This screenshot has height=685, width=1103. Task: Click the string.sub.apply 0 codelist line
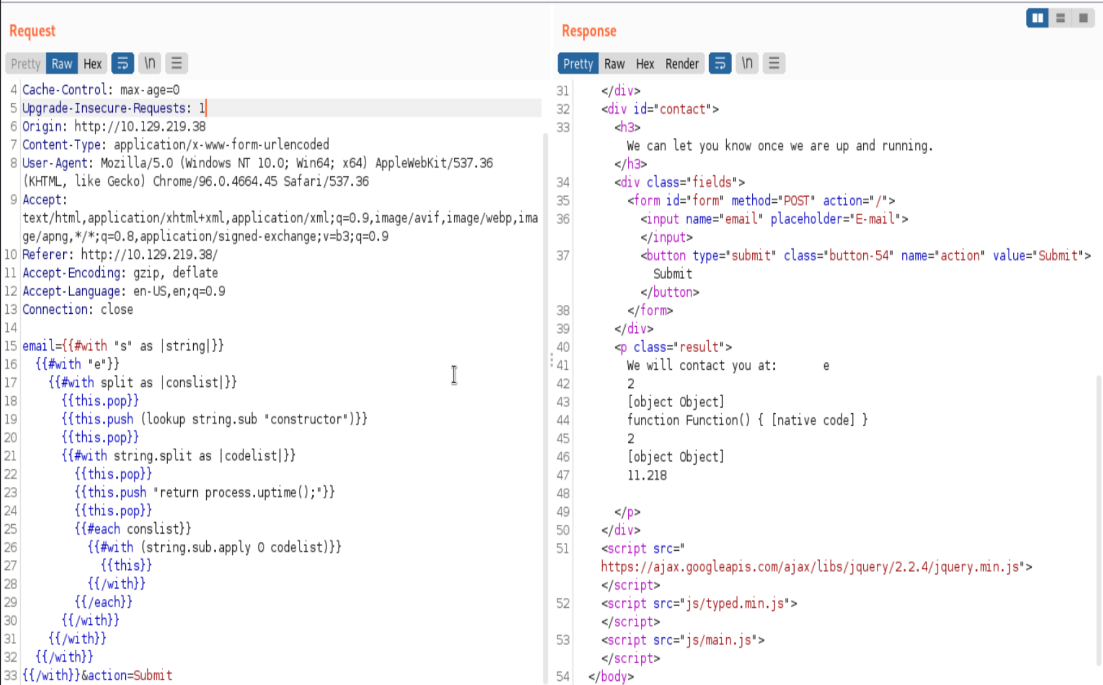tap(214, 547)
